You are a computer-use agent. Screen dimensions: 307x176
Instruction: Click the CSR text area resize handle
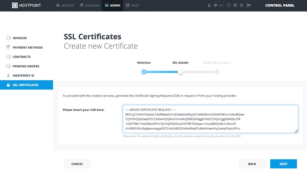(296, 131)
